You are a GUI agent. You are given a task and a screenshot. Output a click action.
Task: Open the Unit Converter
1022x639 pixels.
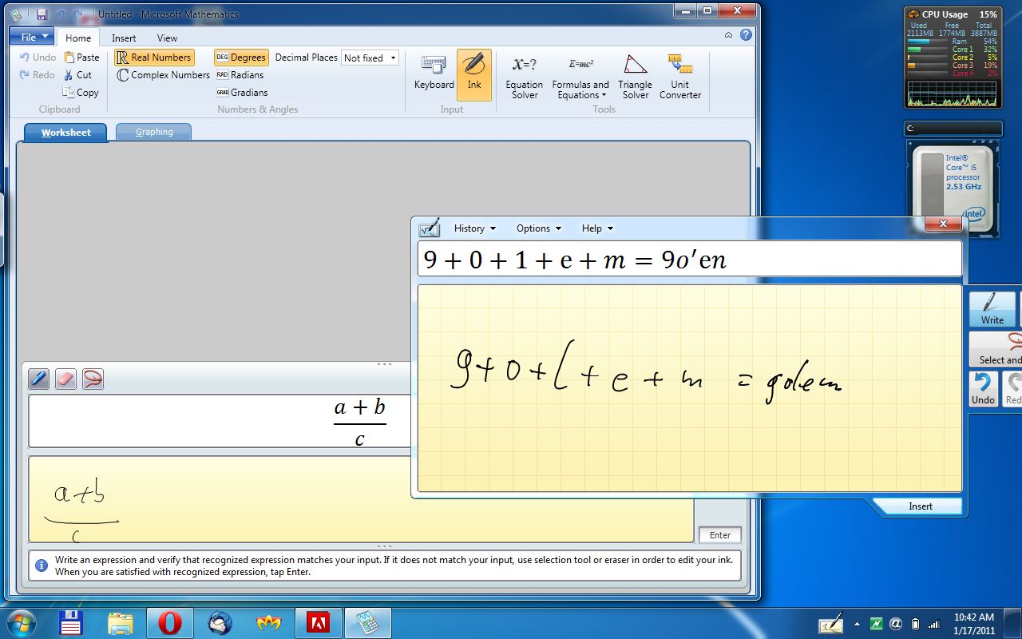(679, 76)
